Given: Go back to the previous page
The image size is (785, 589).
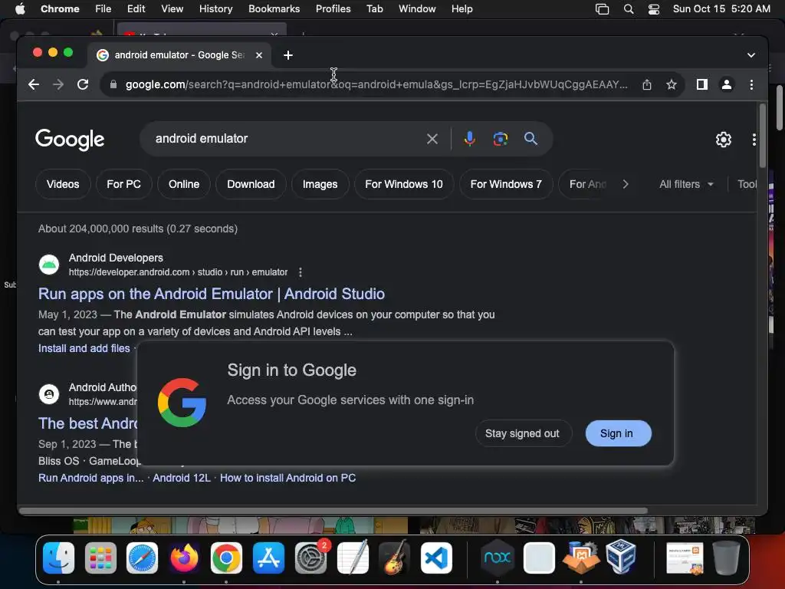Looking at the screenshot, I should click(x=34, y=84).
